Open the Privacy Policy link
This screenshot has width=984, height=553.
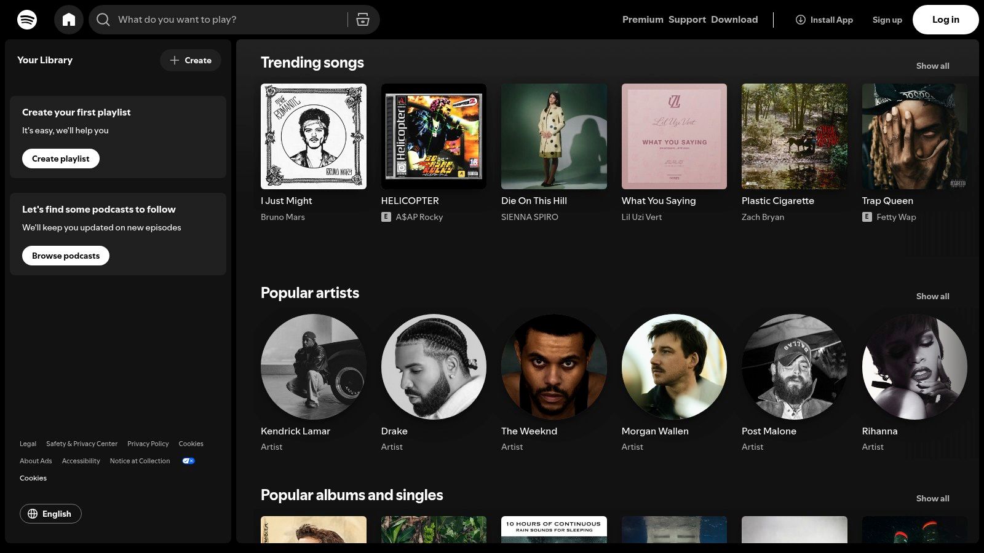coord(148,444)
